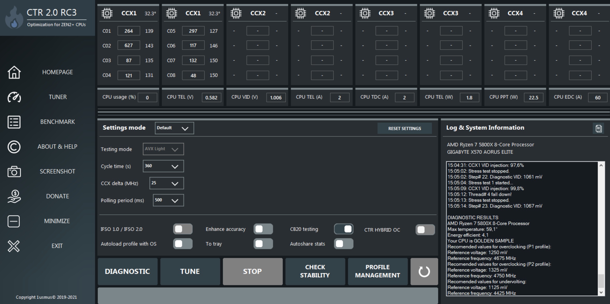Enable CTR HYBRID OC switch
Image resolution: width=610 pixels, height=304 pixels.
point(425,230)
